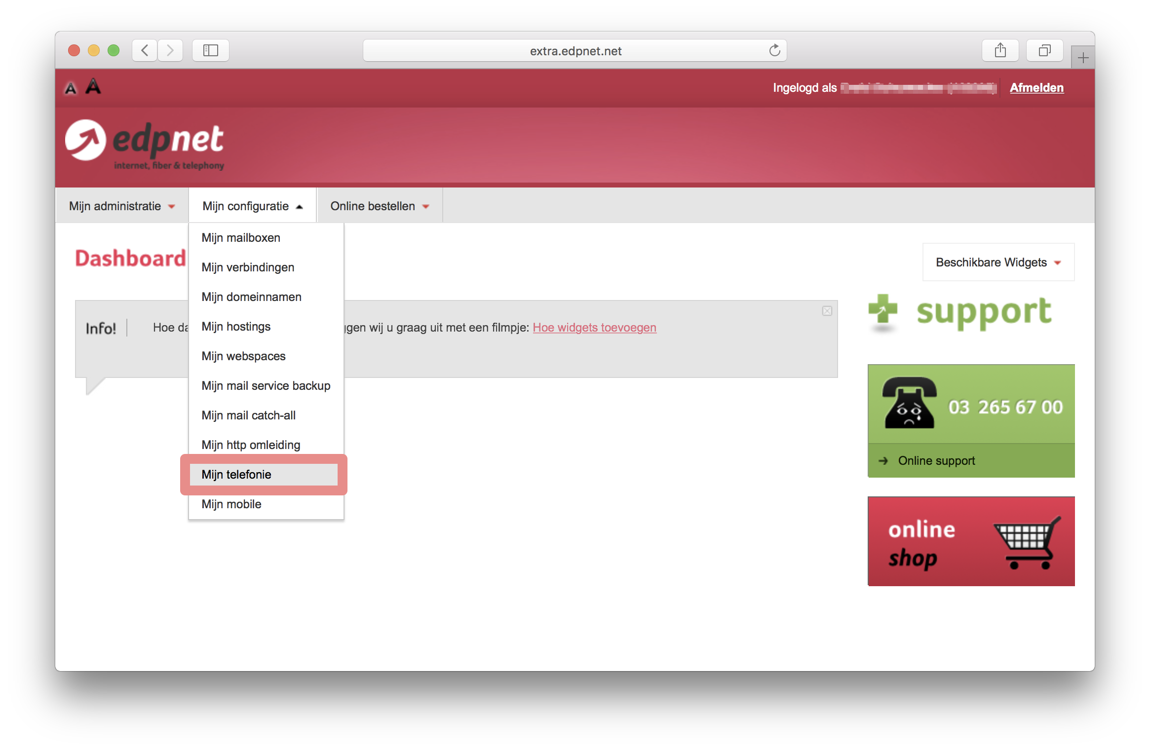
Task: Click the Mijn mobile menu item
Action: click(231, 504)
